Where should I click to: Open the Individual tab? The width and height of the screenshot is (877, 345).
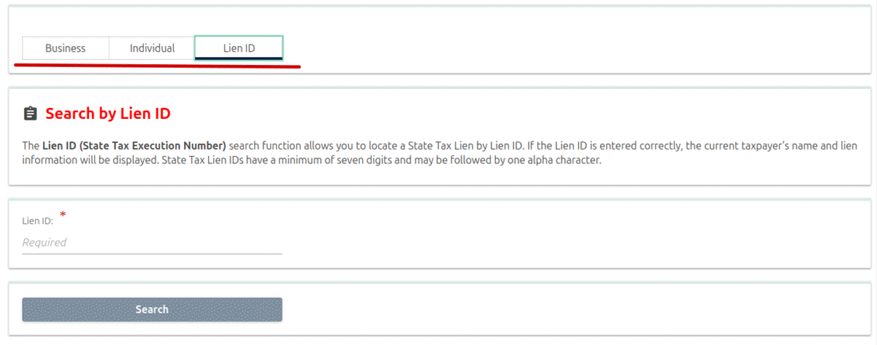click(x=152, y=48)
